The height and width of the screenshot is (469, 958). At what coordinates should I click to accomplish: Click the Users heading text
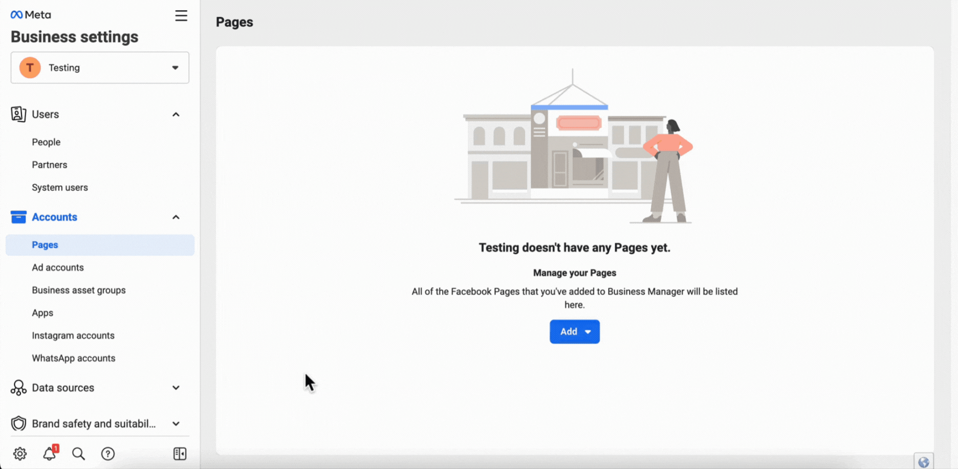46,114
